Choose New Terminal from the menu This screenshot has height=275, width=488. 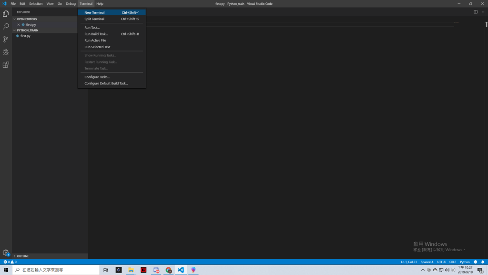coord(112,12)
